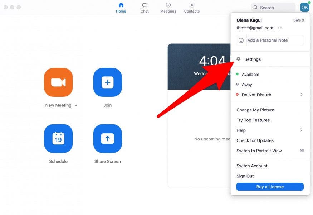Open the Chat panel
This screenshot has width=313, height=215.
145,7
